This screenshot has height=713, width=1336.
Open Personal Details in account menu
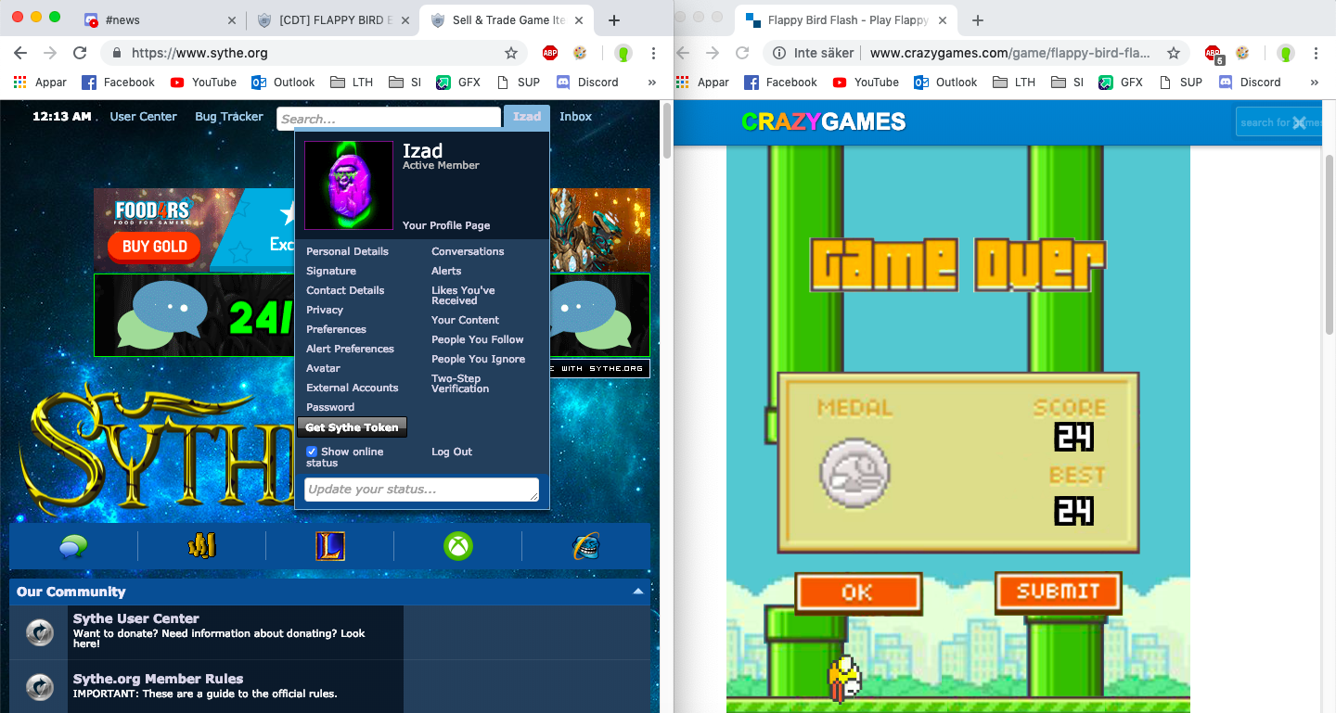pyautogui.click(x=348, y=251)
